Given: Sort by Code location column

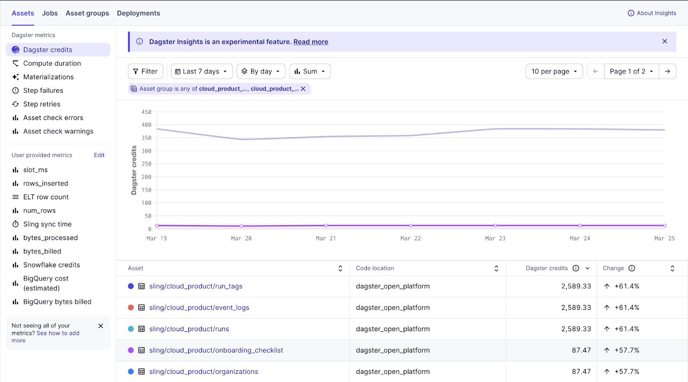Looking at the screenshot, I should click(496, 268).
